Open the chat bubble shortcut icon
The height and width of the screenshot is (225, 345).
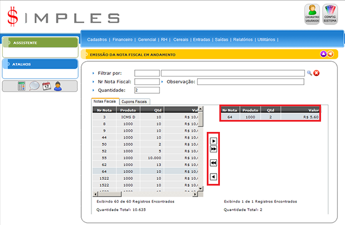pos(34,86)
